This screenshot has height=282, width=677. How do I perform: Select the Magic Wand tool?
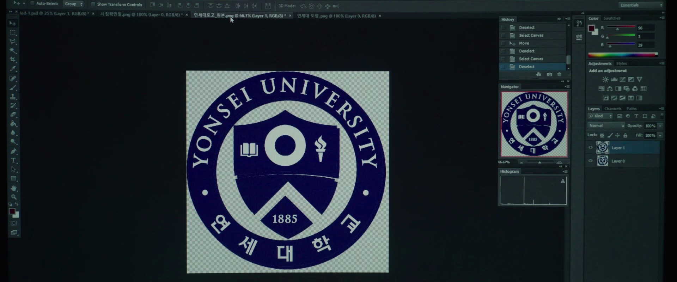coord(13,51)
